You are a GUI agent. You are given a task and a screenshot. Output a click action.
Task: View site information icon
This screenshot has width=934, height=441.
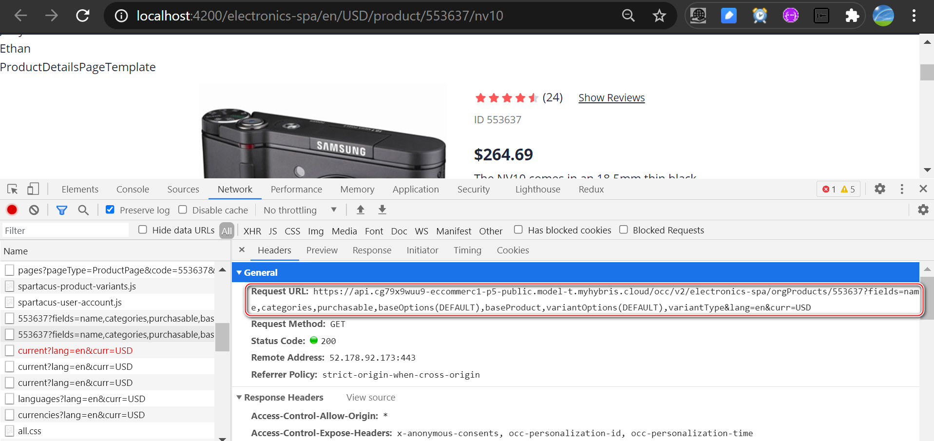tap(121, 16)
